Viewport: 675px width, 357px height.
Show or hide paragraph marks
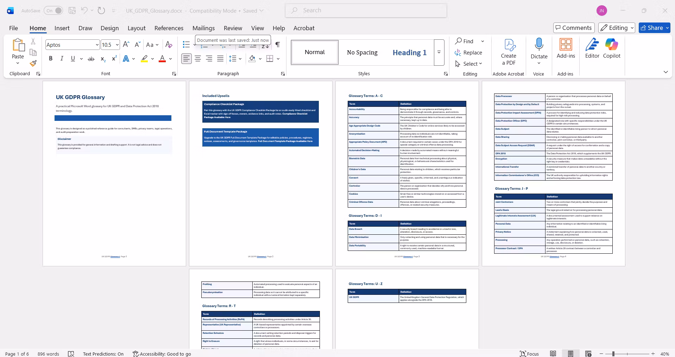pos(278,45)
